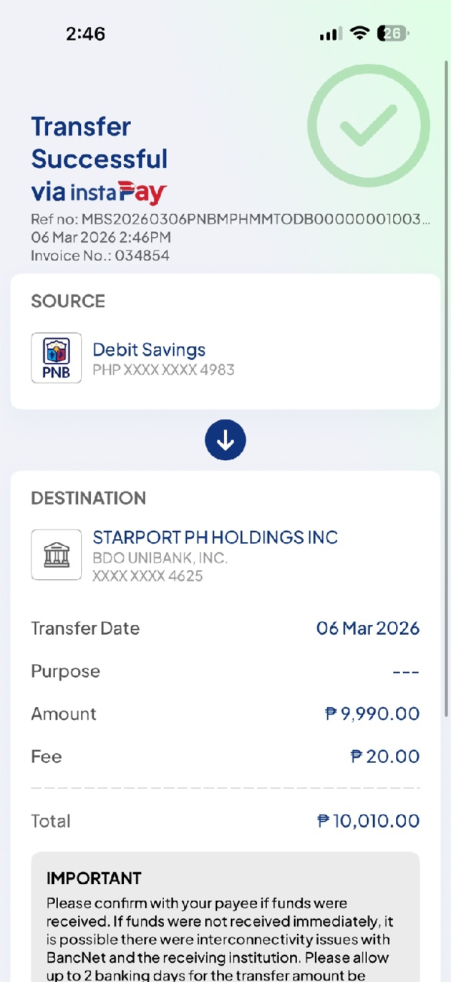Viewport: 451px width, 982px height.
Task: Select the Debit Savings source account
Action: point(149,350)
